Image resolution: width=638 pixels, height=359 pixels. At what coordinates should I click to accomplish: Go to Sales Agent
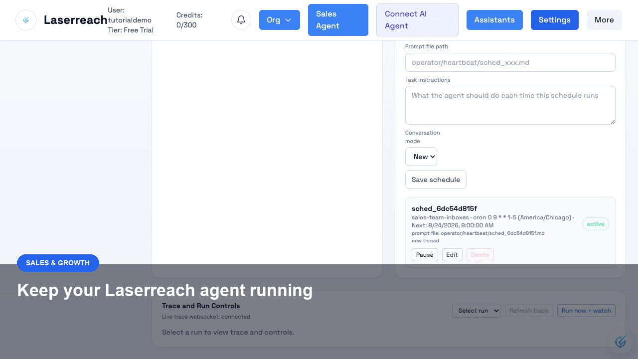(x=338, y=20)
